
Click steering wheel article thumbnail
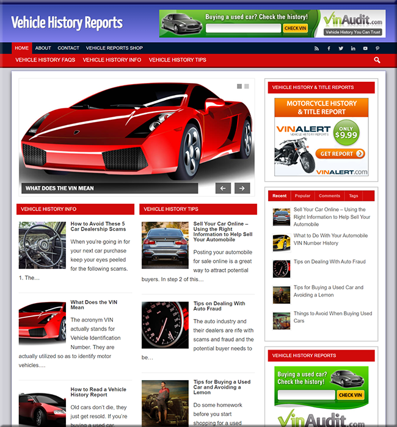[42, 245]
